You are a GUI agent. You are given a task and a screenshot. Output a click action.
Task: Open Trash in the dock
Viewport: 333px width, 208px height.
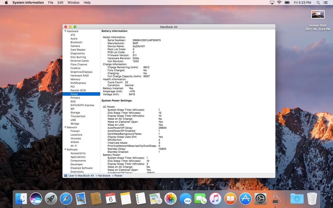coord(312,199)
